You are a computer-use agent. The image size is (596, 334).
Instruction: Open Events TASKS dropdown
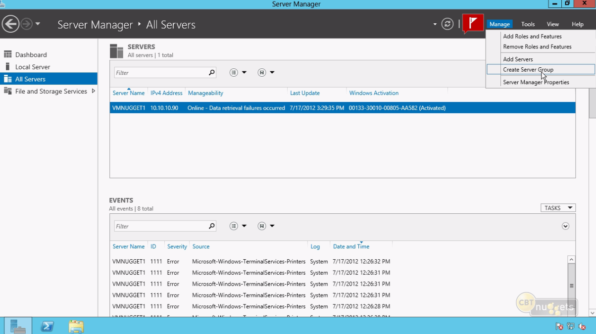pos(558,208)
